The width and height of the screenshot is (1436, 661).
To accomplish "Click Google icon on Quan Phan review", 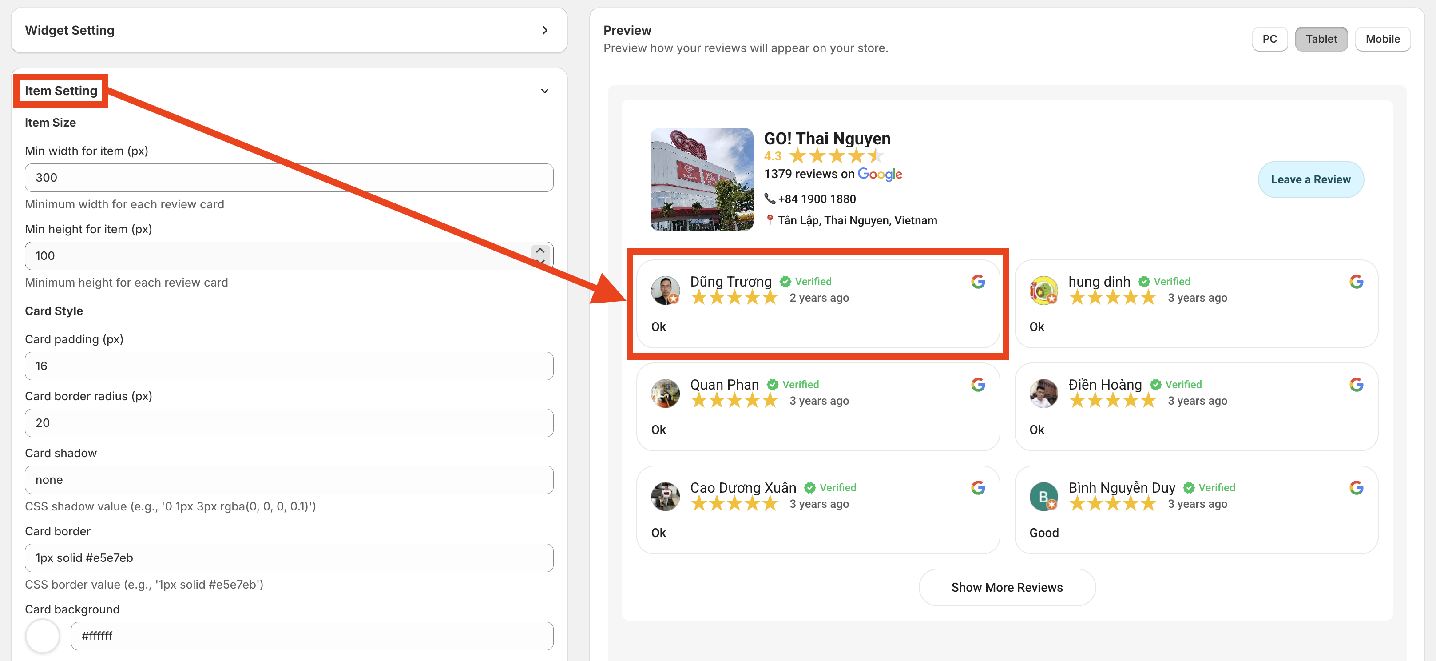I will 978,384.
